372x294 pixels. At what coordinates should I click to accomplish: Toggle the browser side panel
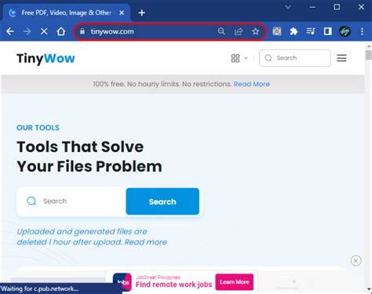tap(328, 31)
